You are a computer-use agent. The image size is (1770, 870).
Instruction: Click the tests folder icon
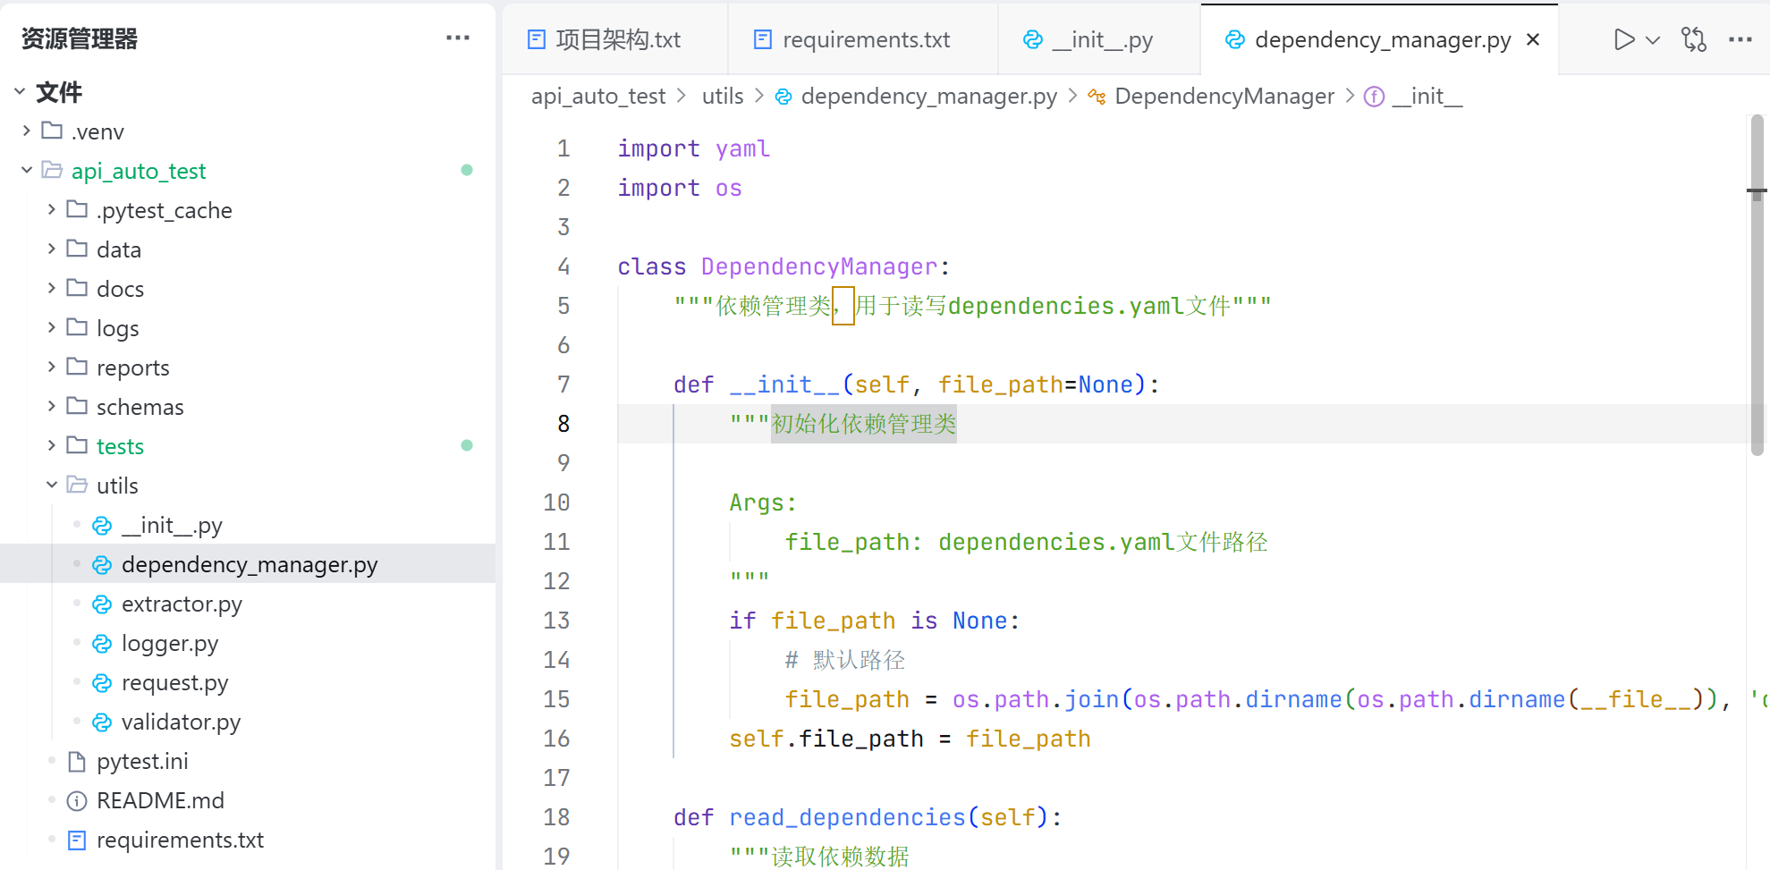pos(77,445)
